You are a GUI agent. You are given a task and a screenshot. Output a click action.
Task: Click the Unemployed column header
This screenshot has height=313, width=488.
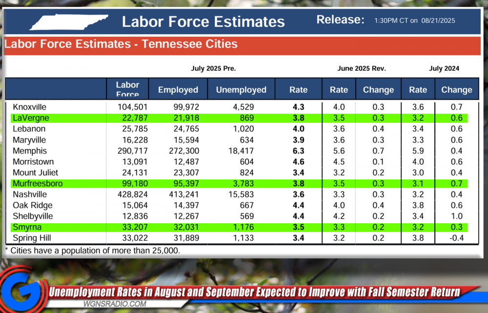[241, 90]
